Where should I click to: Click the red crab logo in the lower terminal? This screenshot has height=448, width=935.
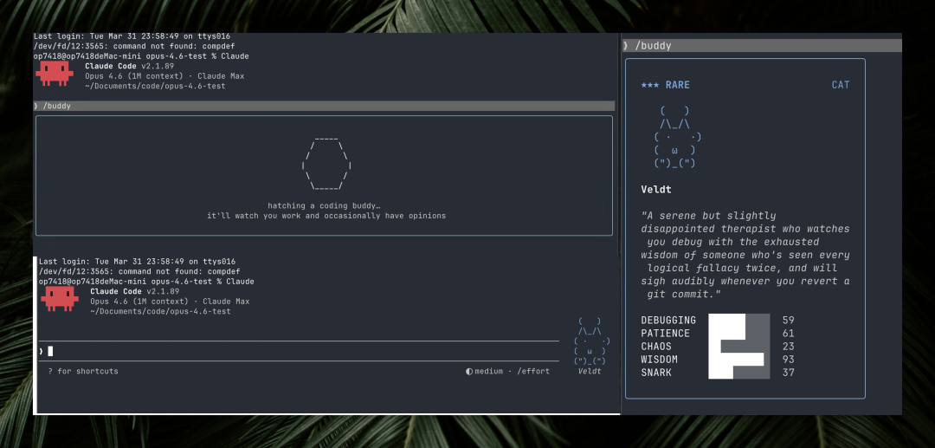point(59,299)
